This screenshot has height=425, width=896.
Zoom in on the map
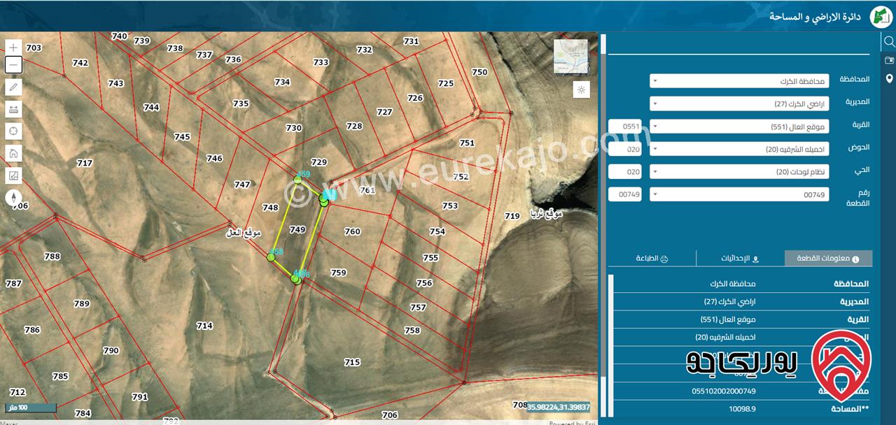pyautogui.click(x=13, y=48)
